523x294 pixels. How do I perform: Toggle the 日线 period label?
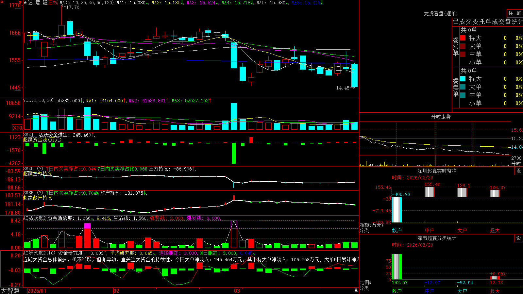click(53, 3)
